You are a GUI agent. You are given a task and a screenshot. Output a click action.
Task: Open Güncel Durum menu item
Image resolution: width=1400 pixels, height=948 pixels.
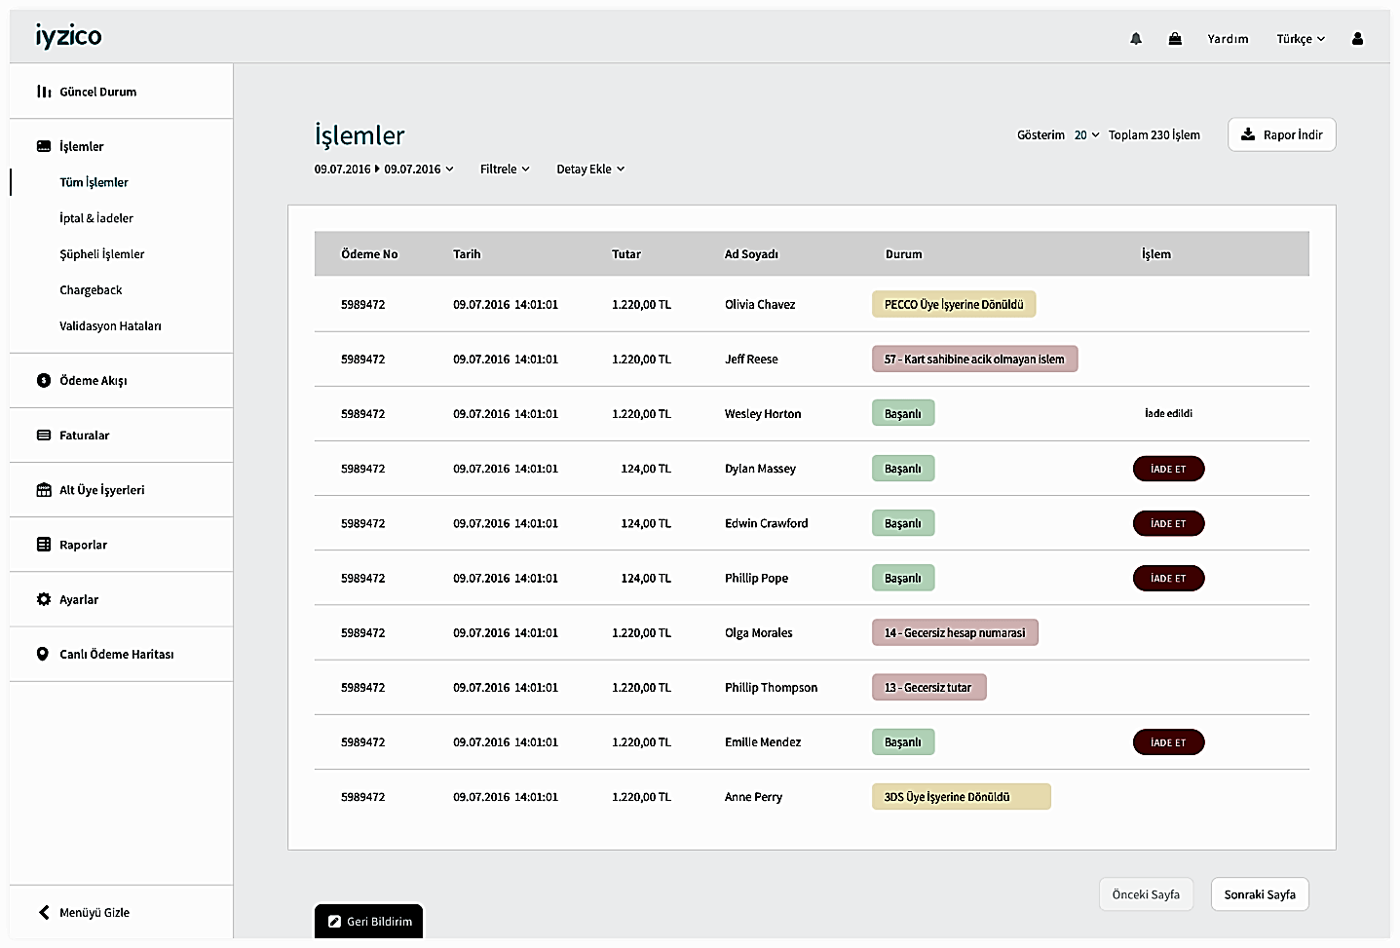98,92
